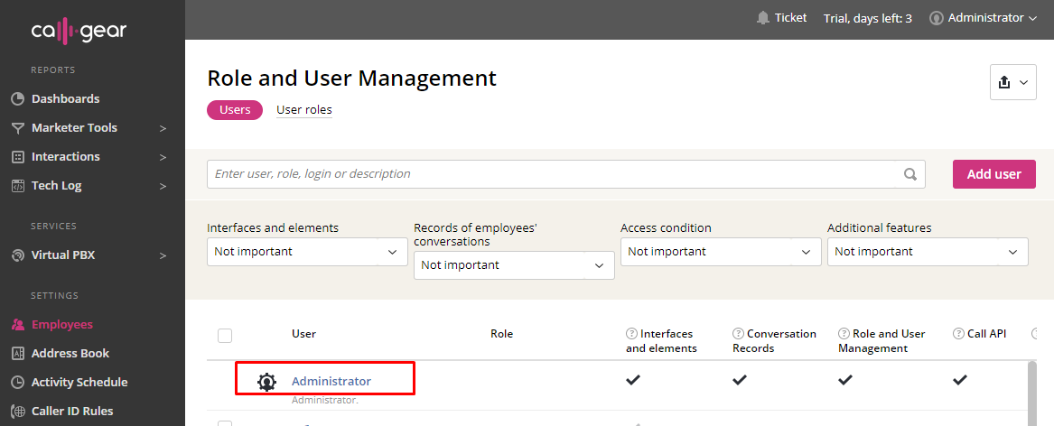Open Caller ID Rules in the sidebar
The width and height of the screenshot is (1054, 426).
point(72,412)
